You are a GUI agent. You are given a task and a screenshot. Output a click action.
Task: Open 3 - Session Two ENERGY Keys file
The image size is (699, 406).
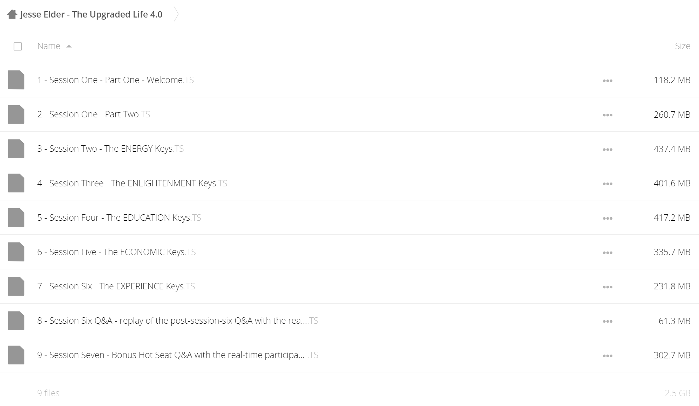click(x=110, y=149)
